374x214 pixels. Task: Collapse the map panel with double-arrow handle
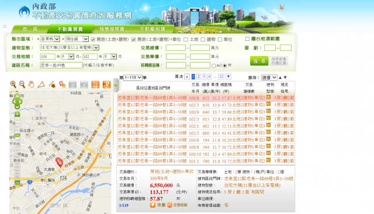point(116,85)
